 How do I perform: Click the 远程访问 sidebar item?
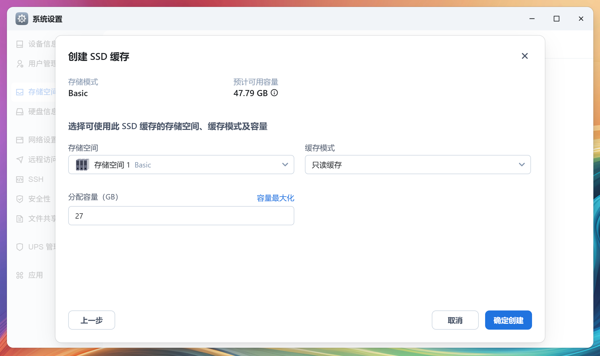click(20, 159)
